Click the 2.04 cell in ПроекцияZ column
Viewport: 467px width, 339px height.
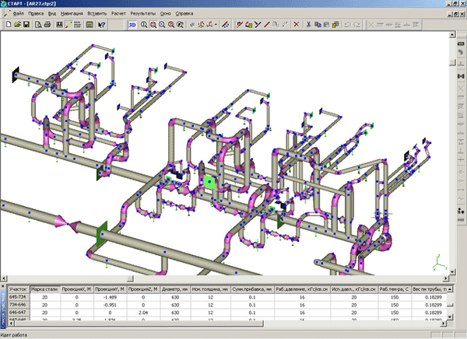pos(143,313)
